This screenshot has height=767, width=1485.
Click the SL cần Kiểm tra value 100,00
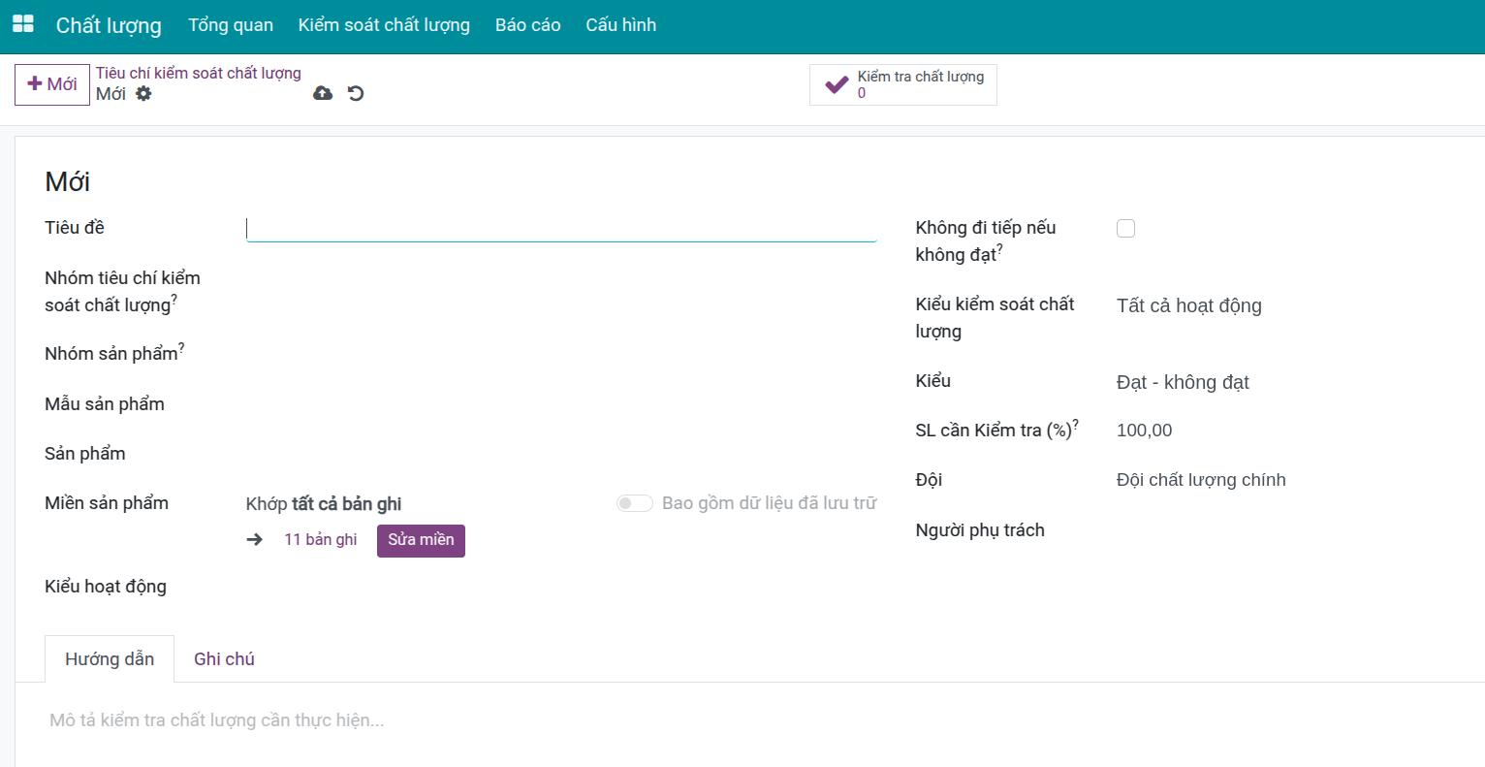point(1144,431)
